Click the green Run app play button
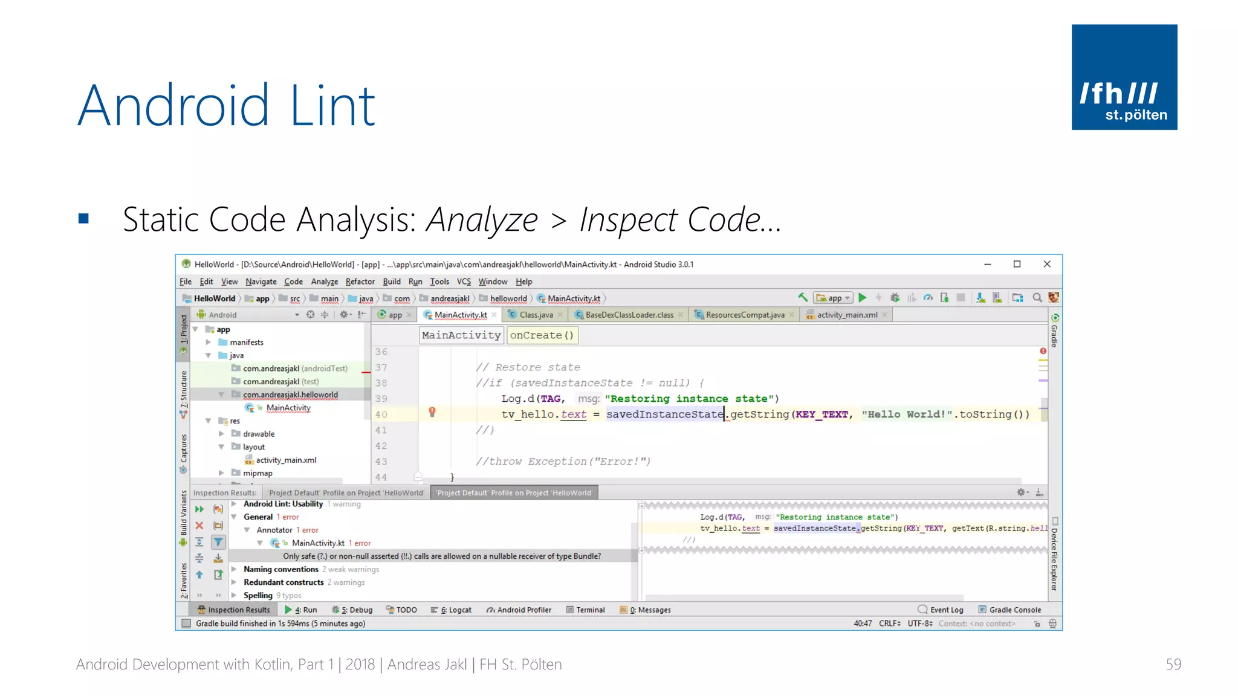The height and width of the screenshot is (696, 1238). 863,298
